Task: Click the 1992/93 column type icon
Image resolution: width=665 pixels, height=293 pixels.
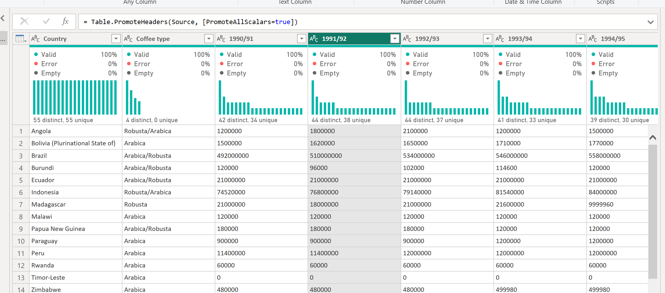Action: [407, 39]
